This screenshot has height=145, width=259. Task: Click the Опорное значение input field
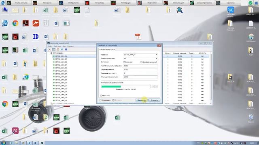pos(140,70)
